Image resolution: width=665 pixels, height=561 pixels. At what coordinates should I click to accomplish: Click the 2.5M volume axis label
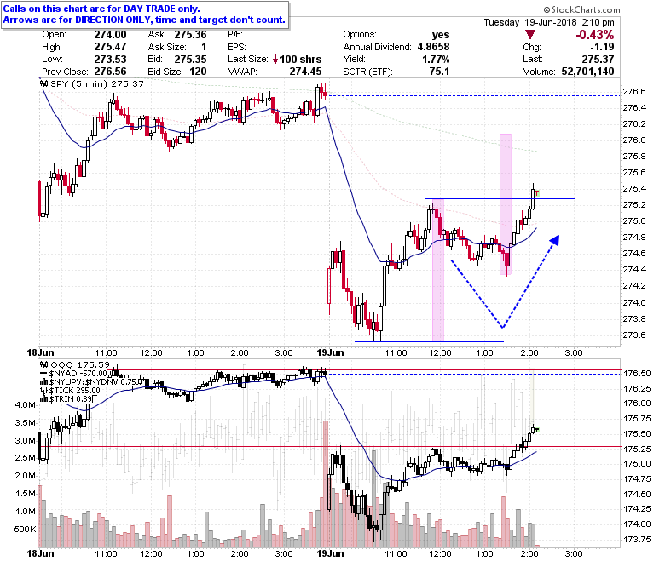click(26, 458)
